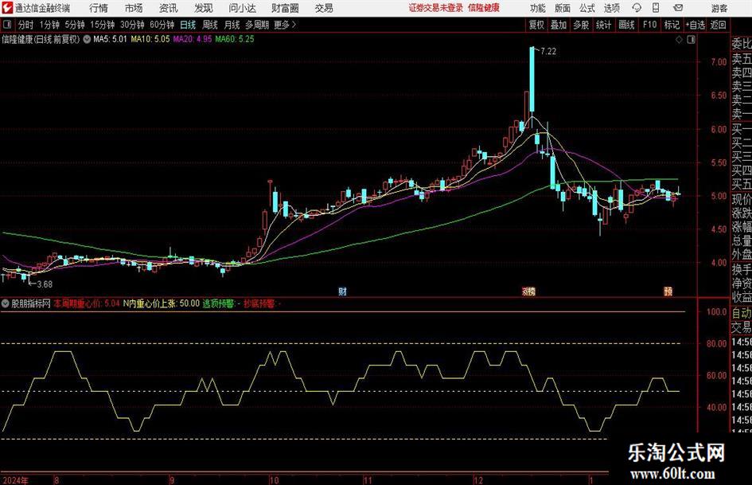Click the diamond icon above the chart
The height and width of the screenshot is (485, 752).
point(679,40)
